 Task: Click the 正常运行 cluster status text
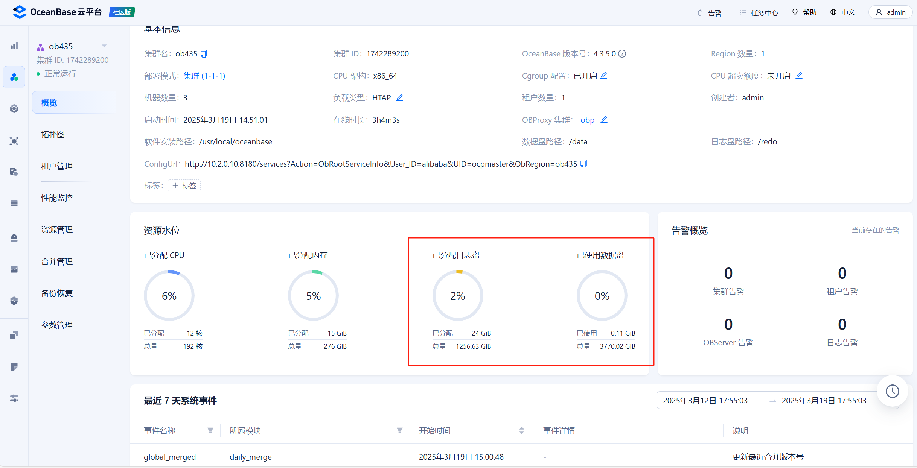click(x=60, y=74)
